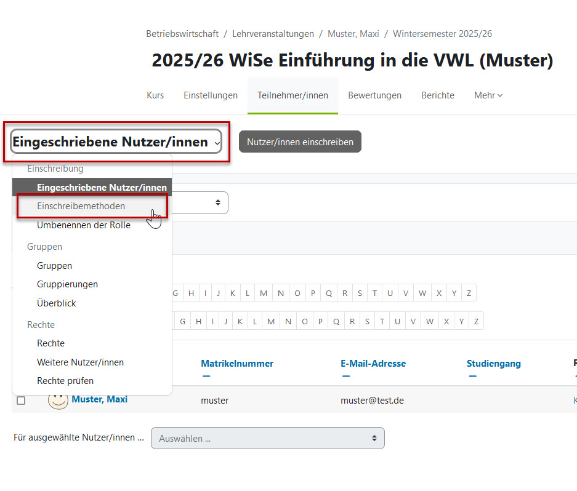Switch to the Einstellungen tab
The width and height of the screenshot is (577, 491).
click(210, 95)
